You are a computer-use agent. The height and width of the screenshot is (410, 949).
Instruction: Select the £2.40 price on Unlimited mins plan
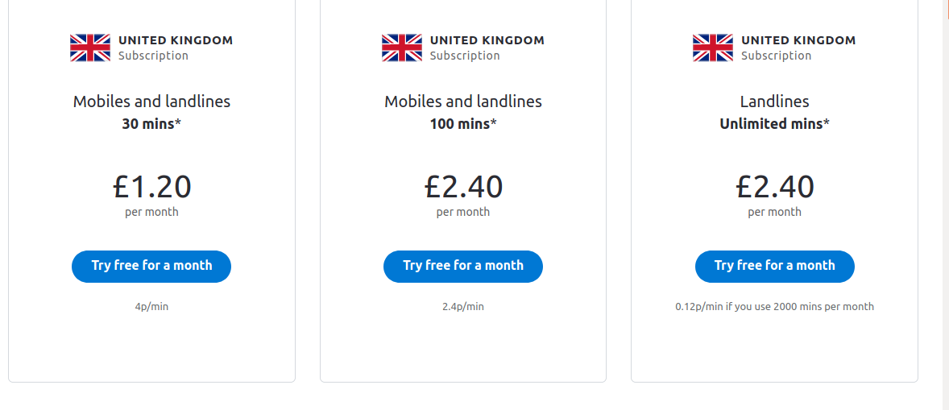pos(775,187)
